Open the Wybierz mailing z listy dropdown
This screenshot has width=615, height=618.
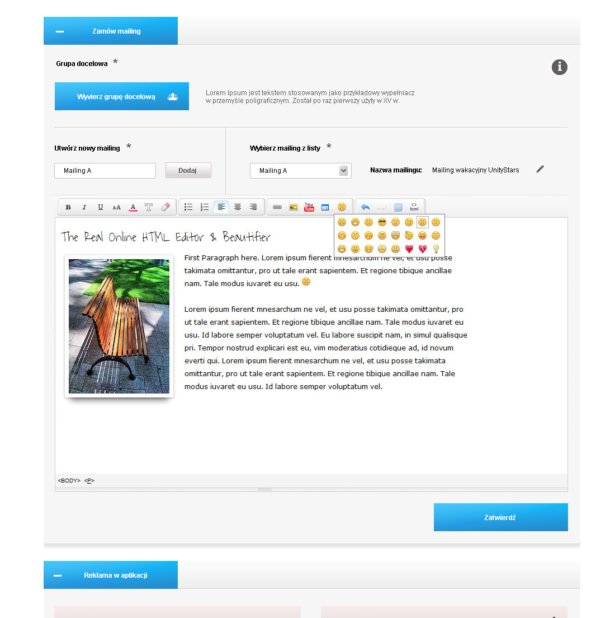click(300, 171)
